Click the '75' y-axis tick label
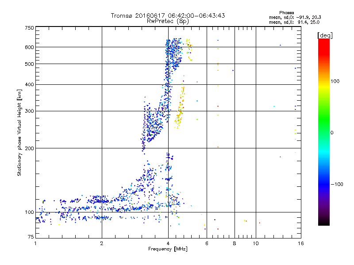The height and width of the screenshot is (265, 354). pyautogui.click(x=31, y=237)
